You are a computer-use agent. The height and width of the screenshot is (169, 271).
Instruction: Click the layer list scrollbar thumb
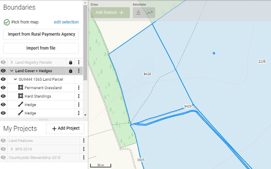pos(85,43)
